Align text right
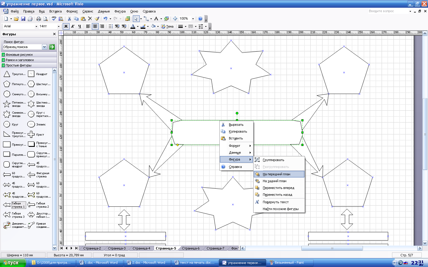Viewport: 428px width, 267px height. pyautogui.click(x=102, y=26)
